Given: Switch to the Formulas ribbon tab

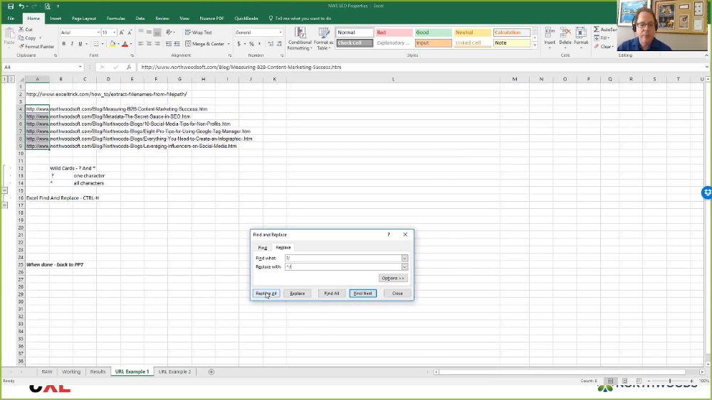Looking at the screenshot, I should (x=116, y=18).
